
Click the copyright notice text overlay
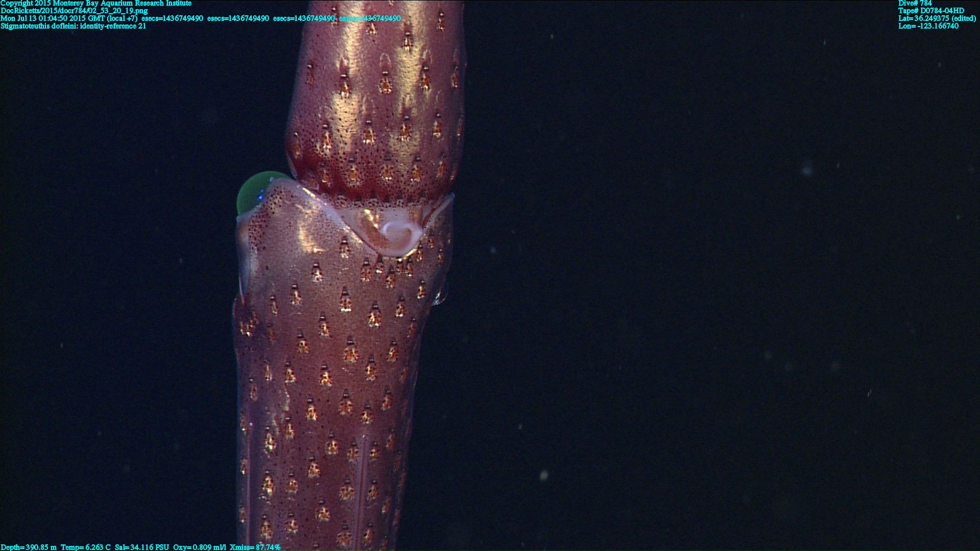(x=96, y=3)
